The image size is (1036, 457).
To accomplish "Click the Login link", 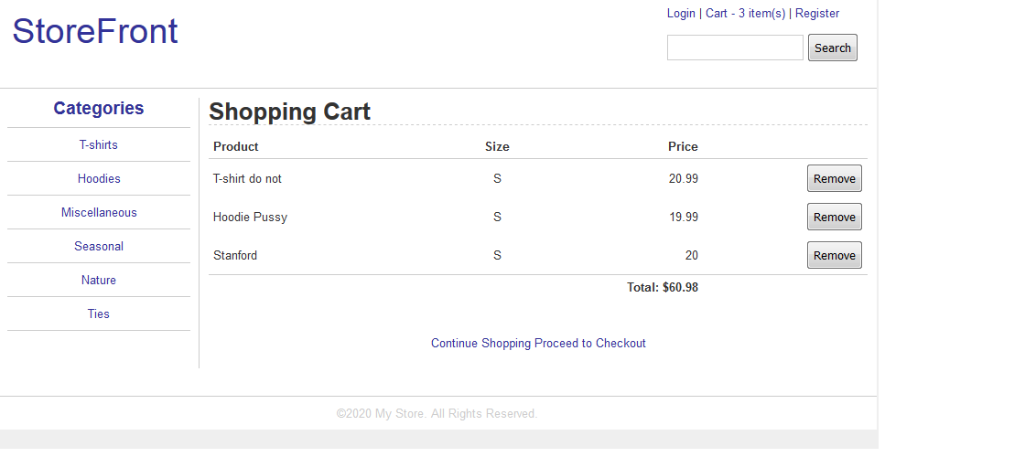I will pos(681,13).
